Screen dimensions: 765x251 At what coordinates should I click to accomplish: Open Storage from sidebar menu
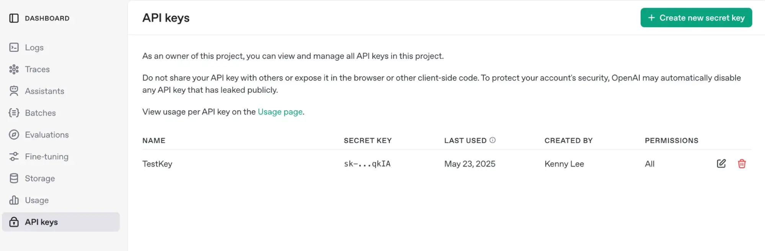[40, 178]
